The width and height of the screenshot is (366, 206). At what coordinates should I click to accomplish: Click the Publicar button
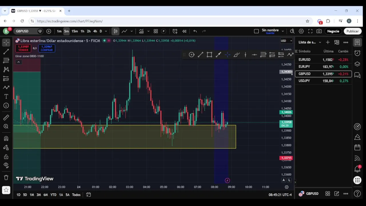coord(352,31)
